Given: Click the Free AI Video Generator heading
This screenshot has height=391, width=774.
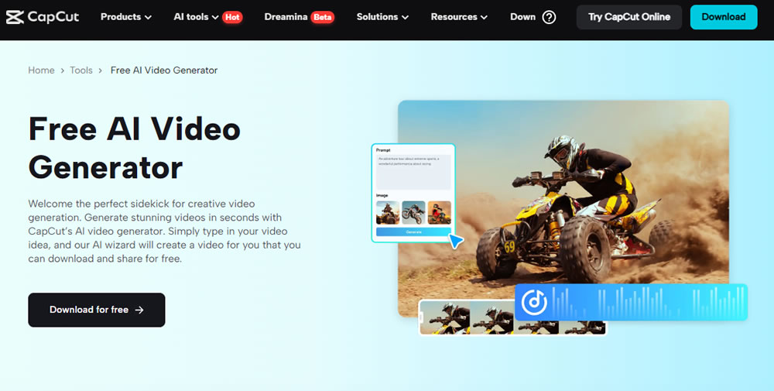Looking at the screenshot, I should [134, 148].
